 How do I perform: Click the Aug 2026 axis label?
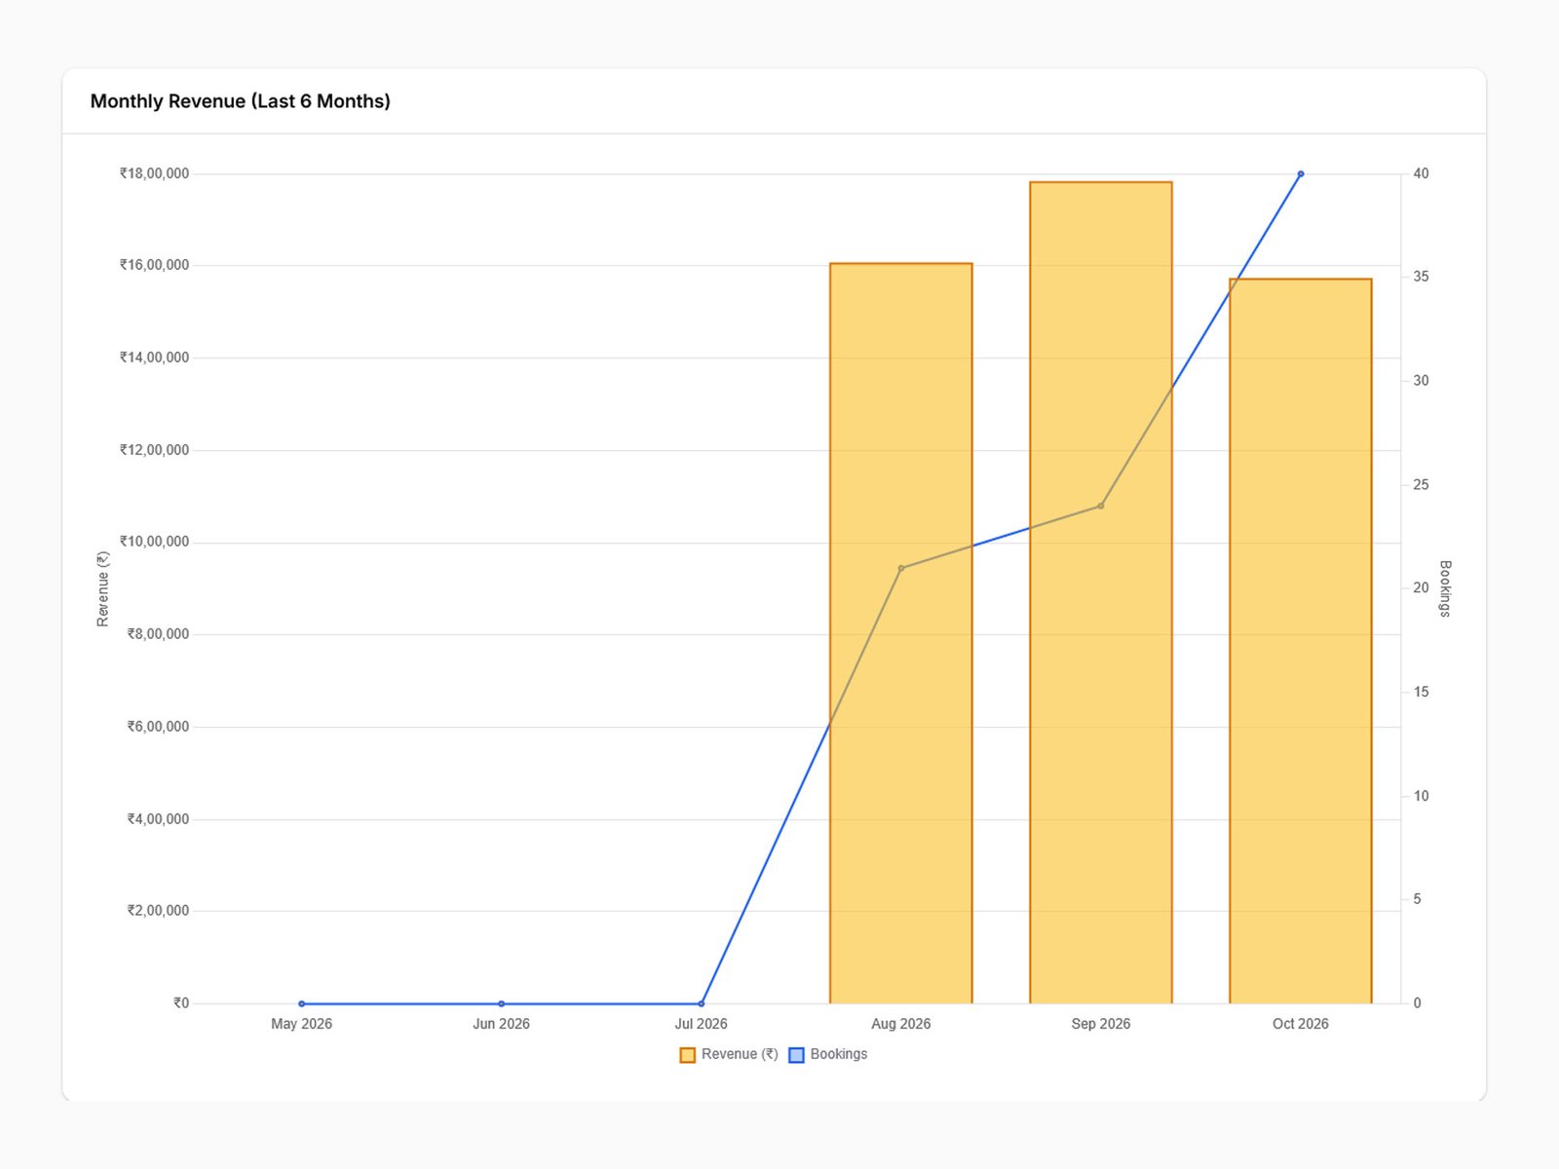[900, 1024]
